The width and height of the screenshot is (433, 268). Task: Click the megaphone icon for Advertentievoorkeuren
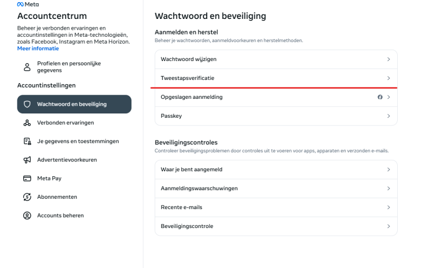point(27,160)
